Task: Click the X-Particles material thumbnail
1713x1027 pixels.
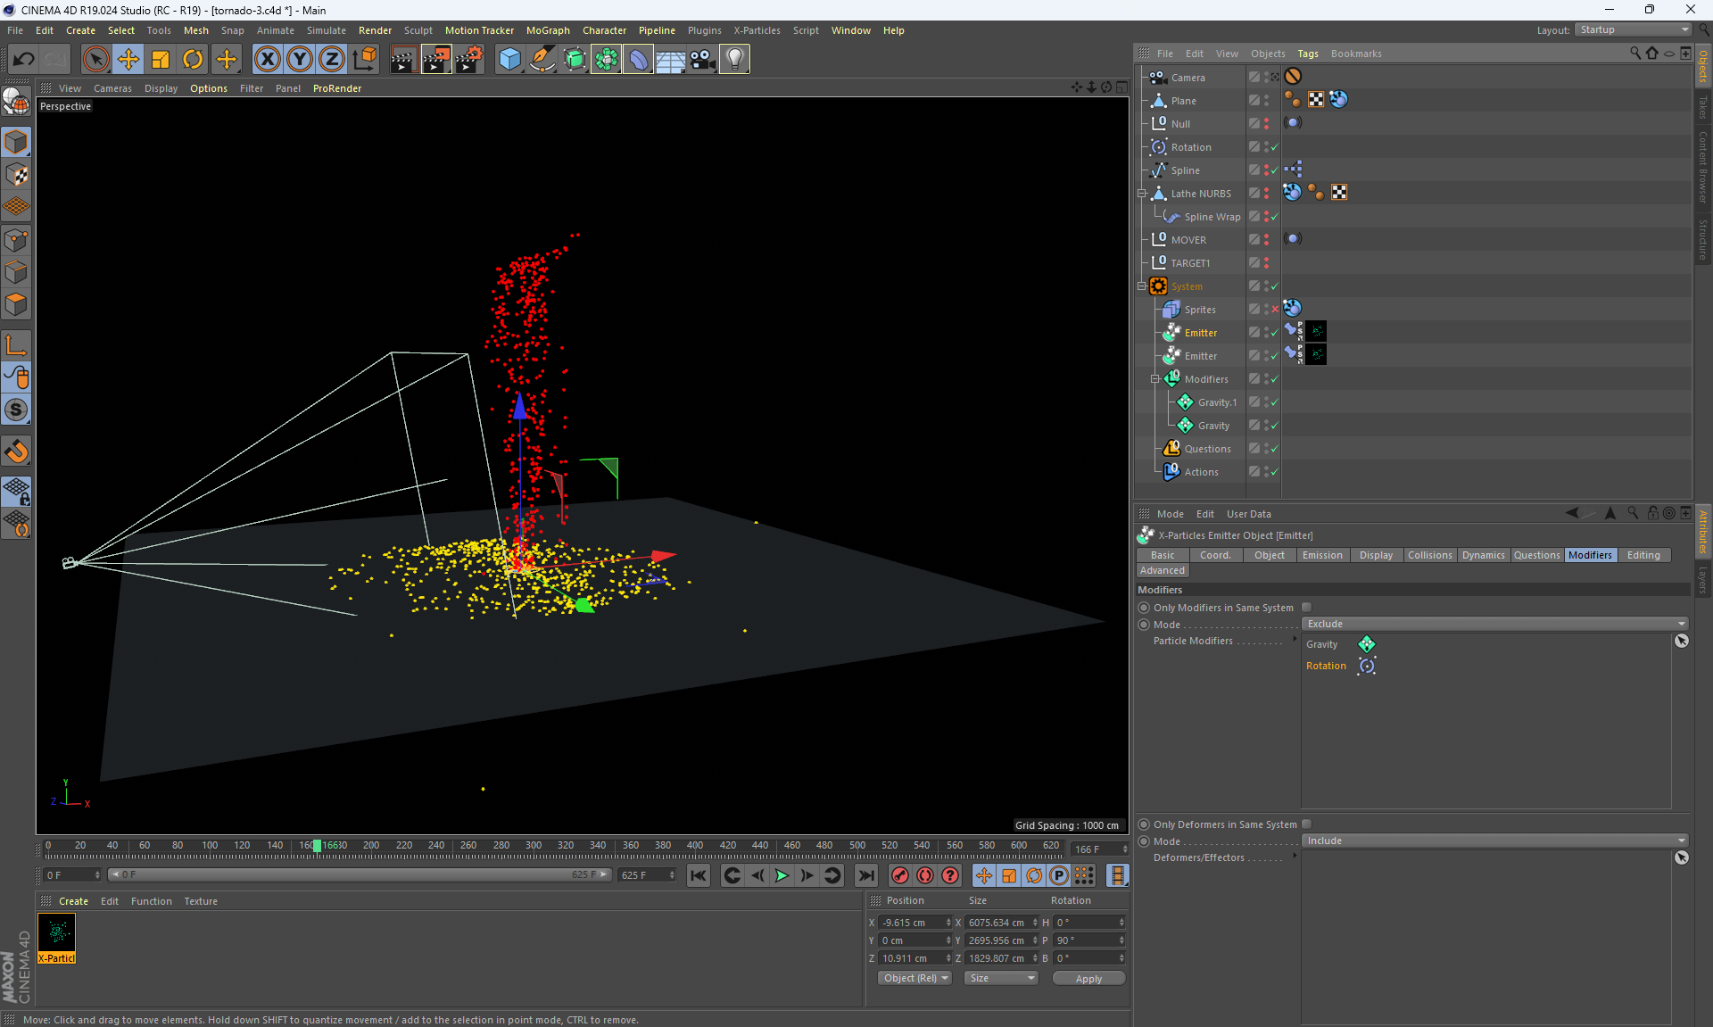Action: pyautogui.click(x=57, y=934)
